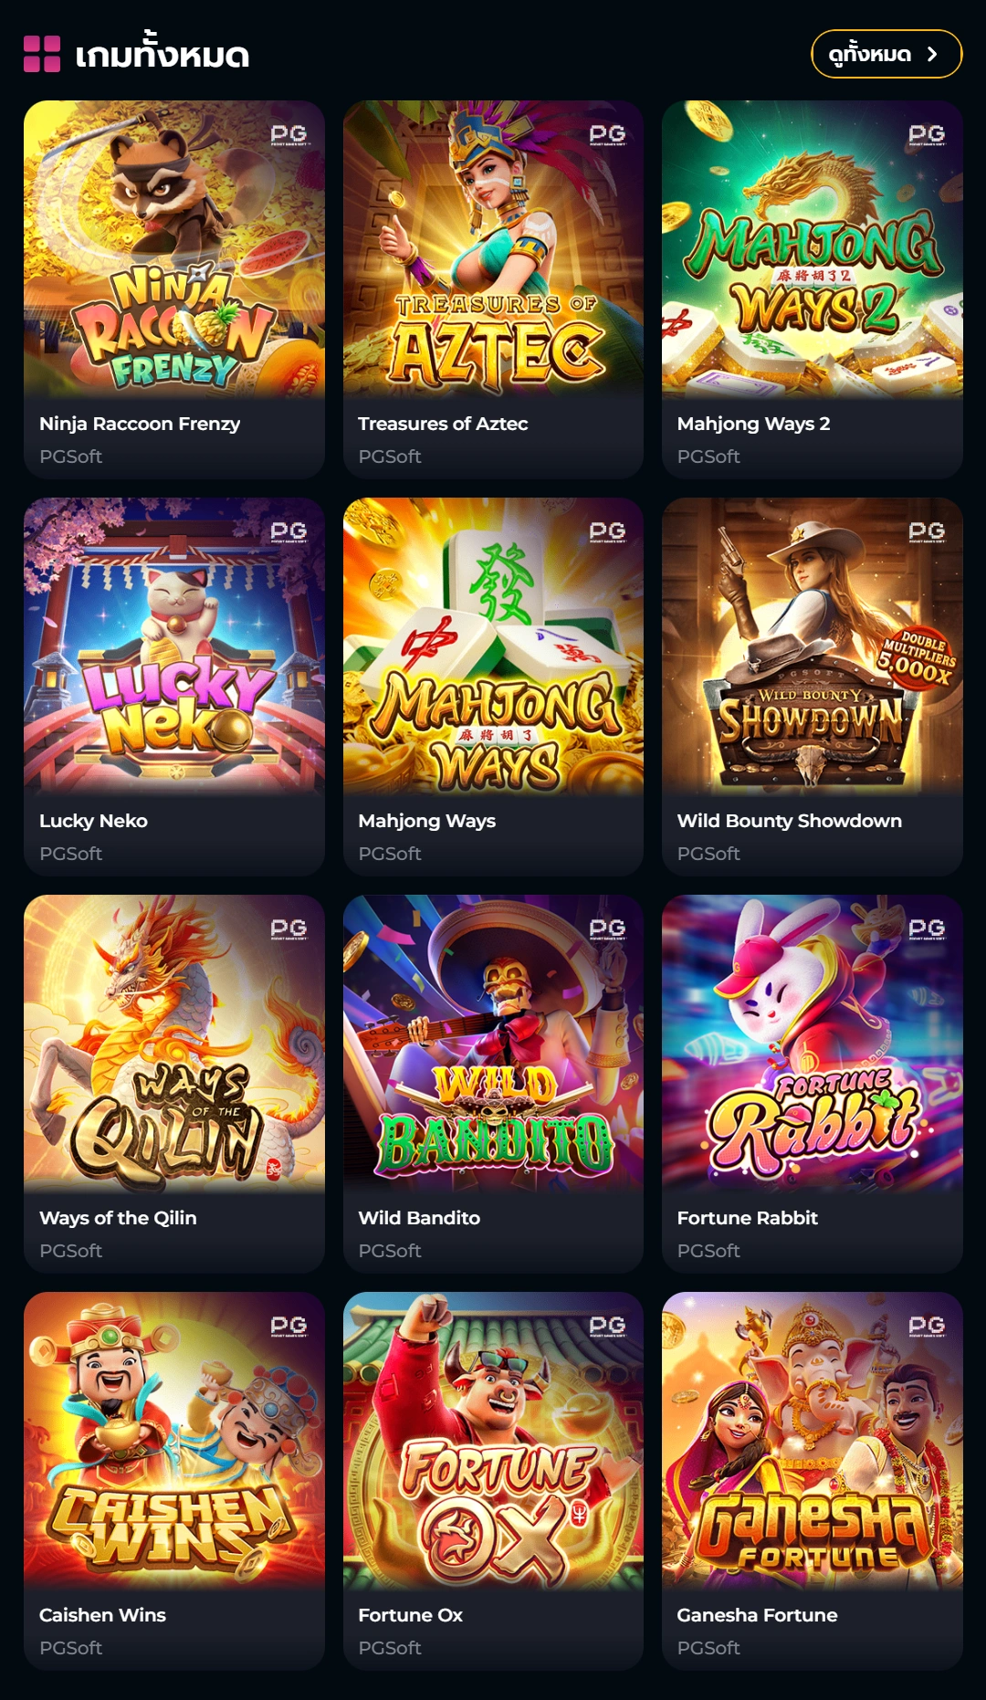The width and height of the screenshot is (986, 1700).
Task: Click the pink grid icon beside เกมทั้งหมด
Action: pyautogui.click(x=42, y=54)
